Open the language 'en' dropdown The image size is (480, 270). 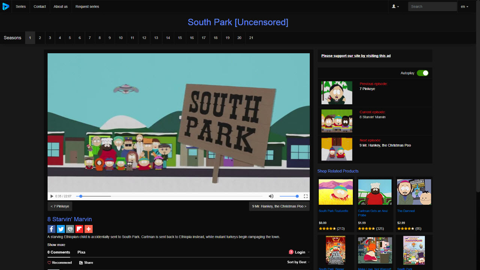[465, 6]
